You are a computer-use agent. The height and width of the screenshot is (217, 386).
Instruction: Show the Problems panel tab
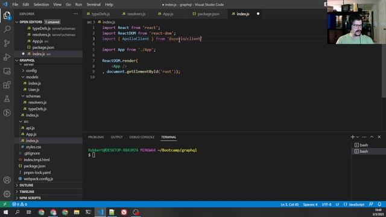pyautogui.click(x=96, y=137)
